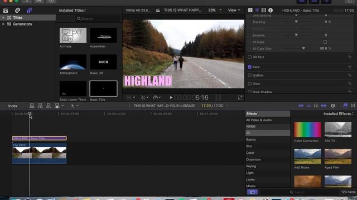Uncheck the Face checkbox
The height and width of the screenshot is (200, 357).
click(x=249, y=67)
